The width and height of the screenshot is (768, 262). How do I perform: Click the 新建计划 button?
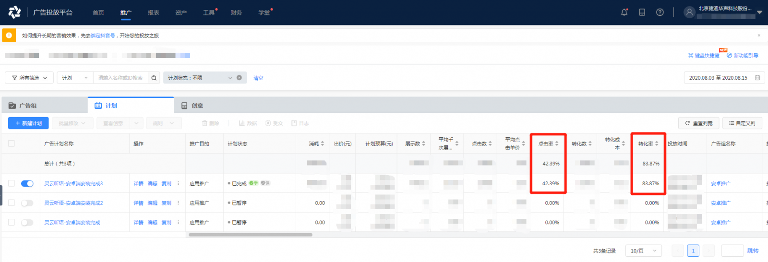point(28,123)
